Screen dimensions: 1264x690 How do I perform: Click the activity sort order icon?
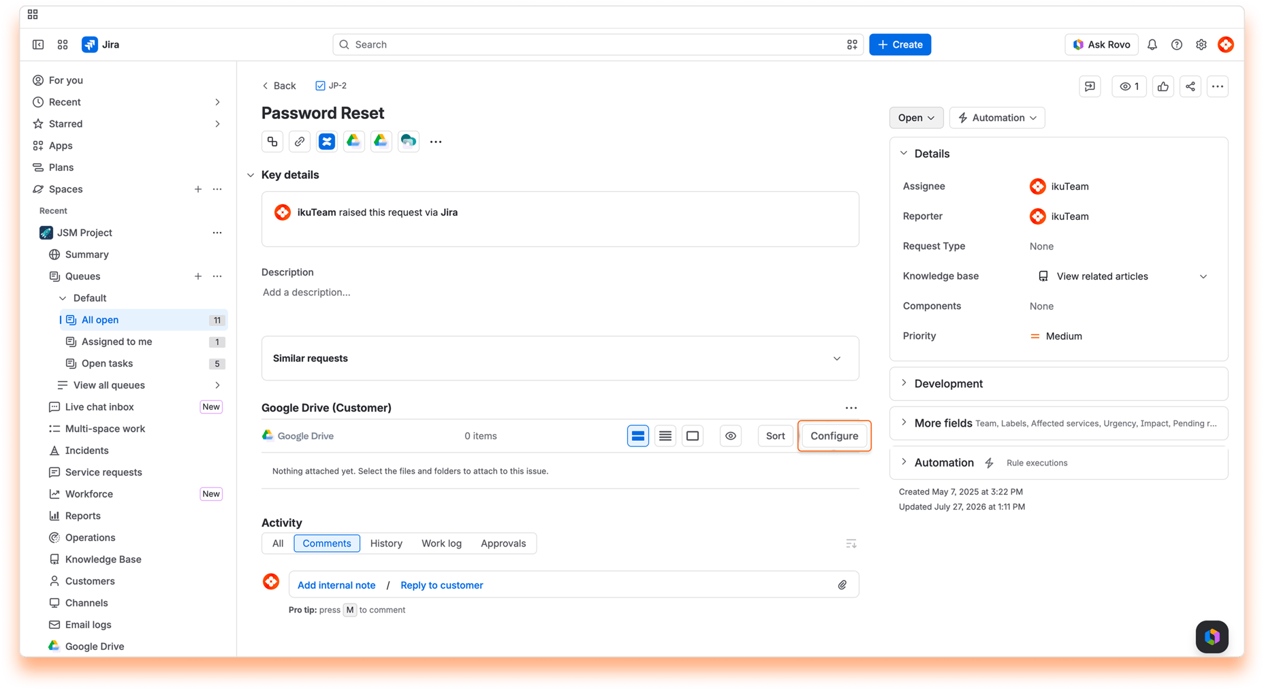point(851,544)
